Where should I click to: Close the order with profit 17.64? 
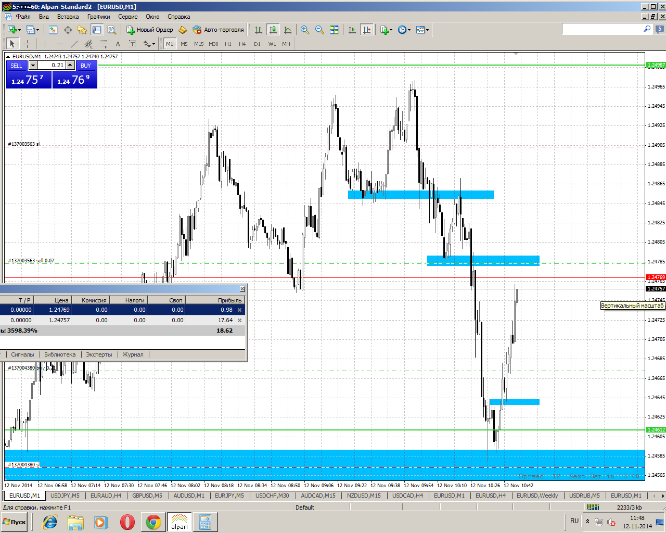[240, 320]
